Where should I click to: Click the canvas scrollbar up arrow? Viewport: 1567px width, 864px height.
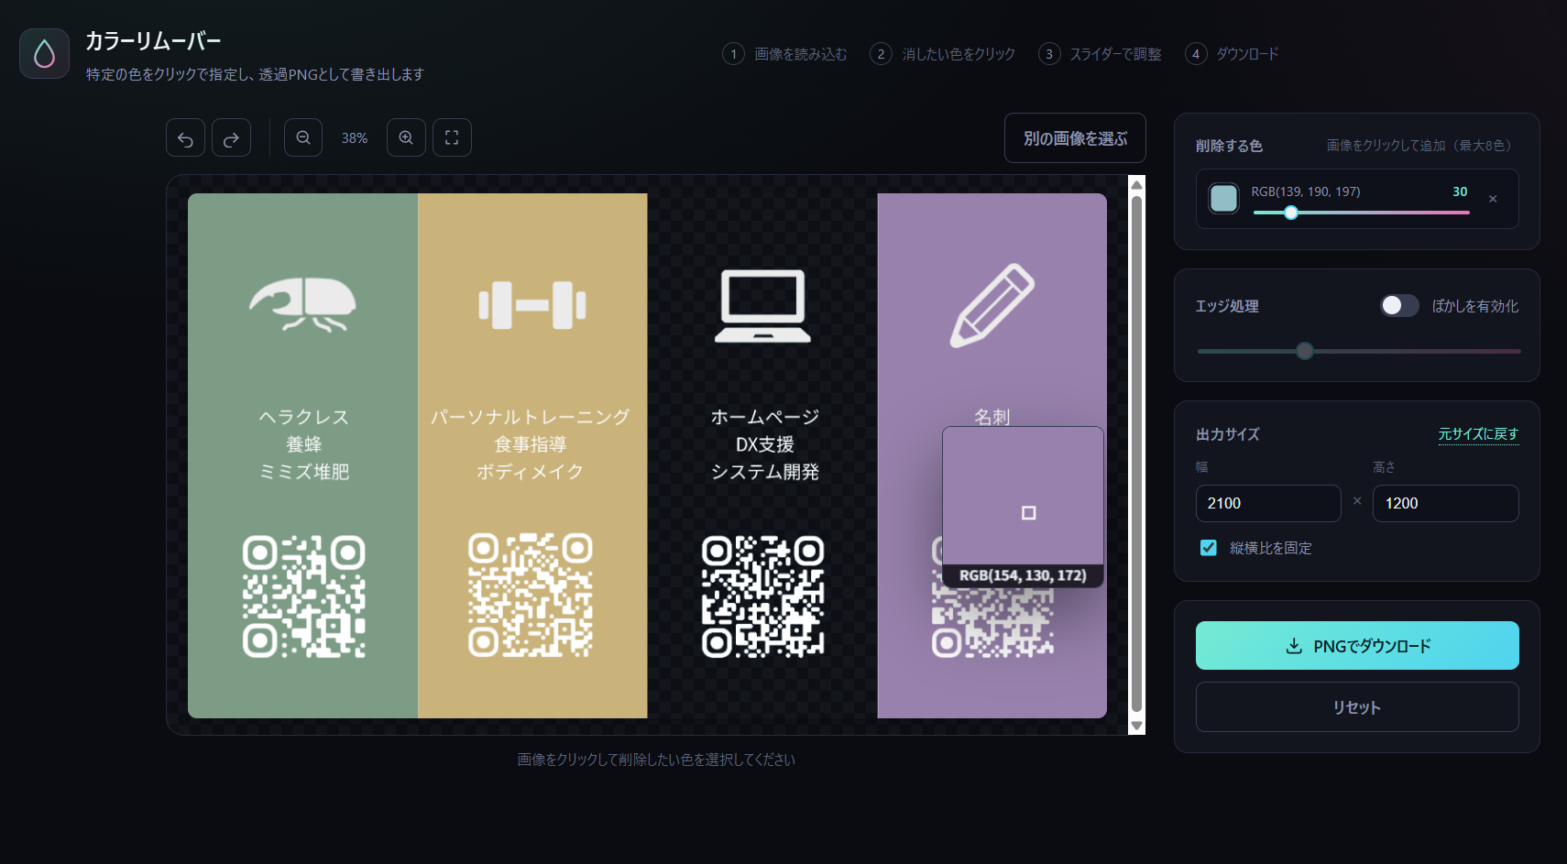(1137, 184)
